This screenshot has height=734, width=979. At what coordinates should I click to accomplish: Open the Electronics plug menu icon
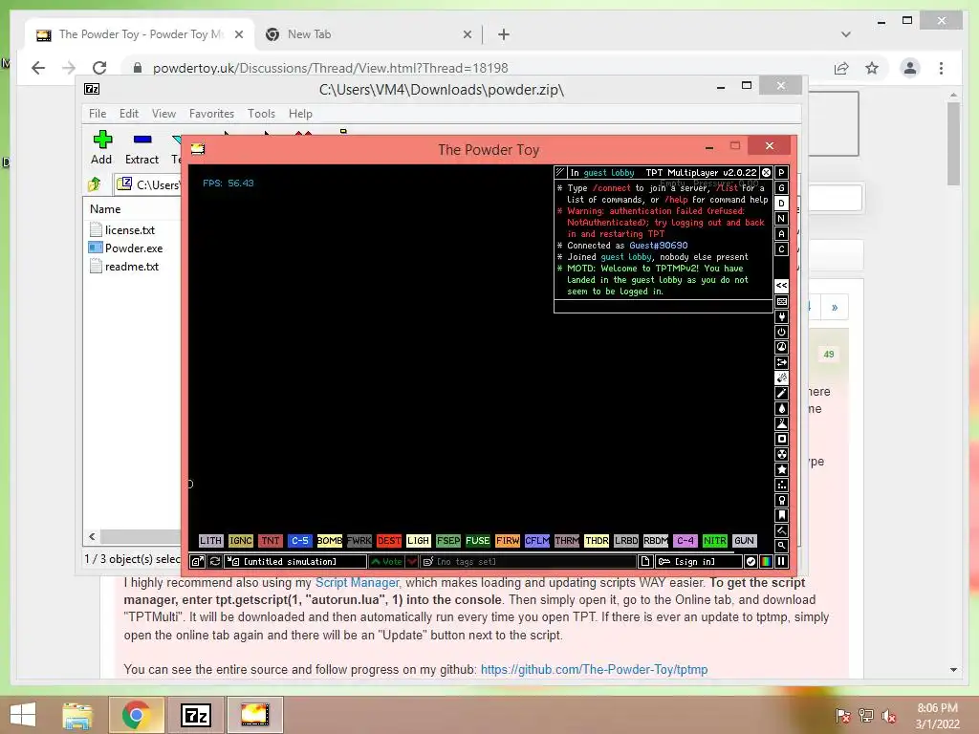781,317
